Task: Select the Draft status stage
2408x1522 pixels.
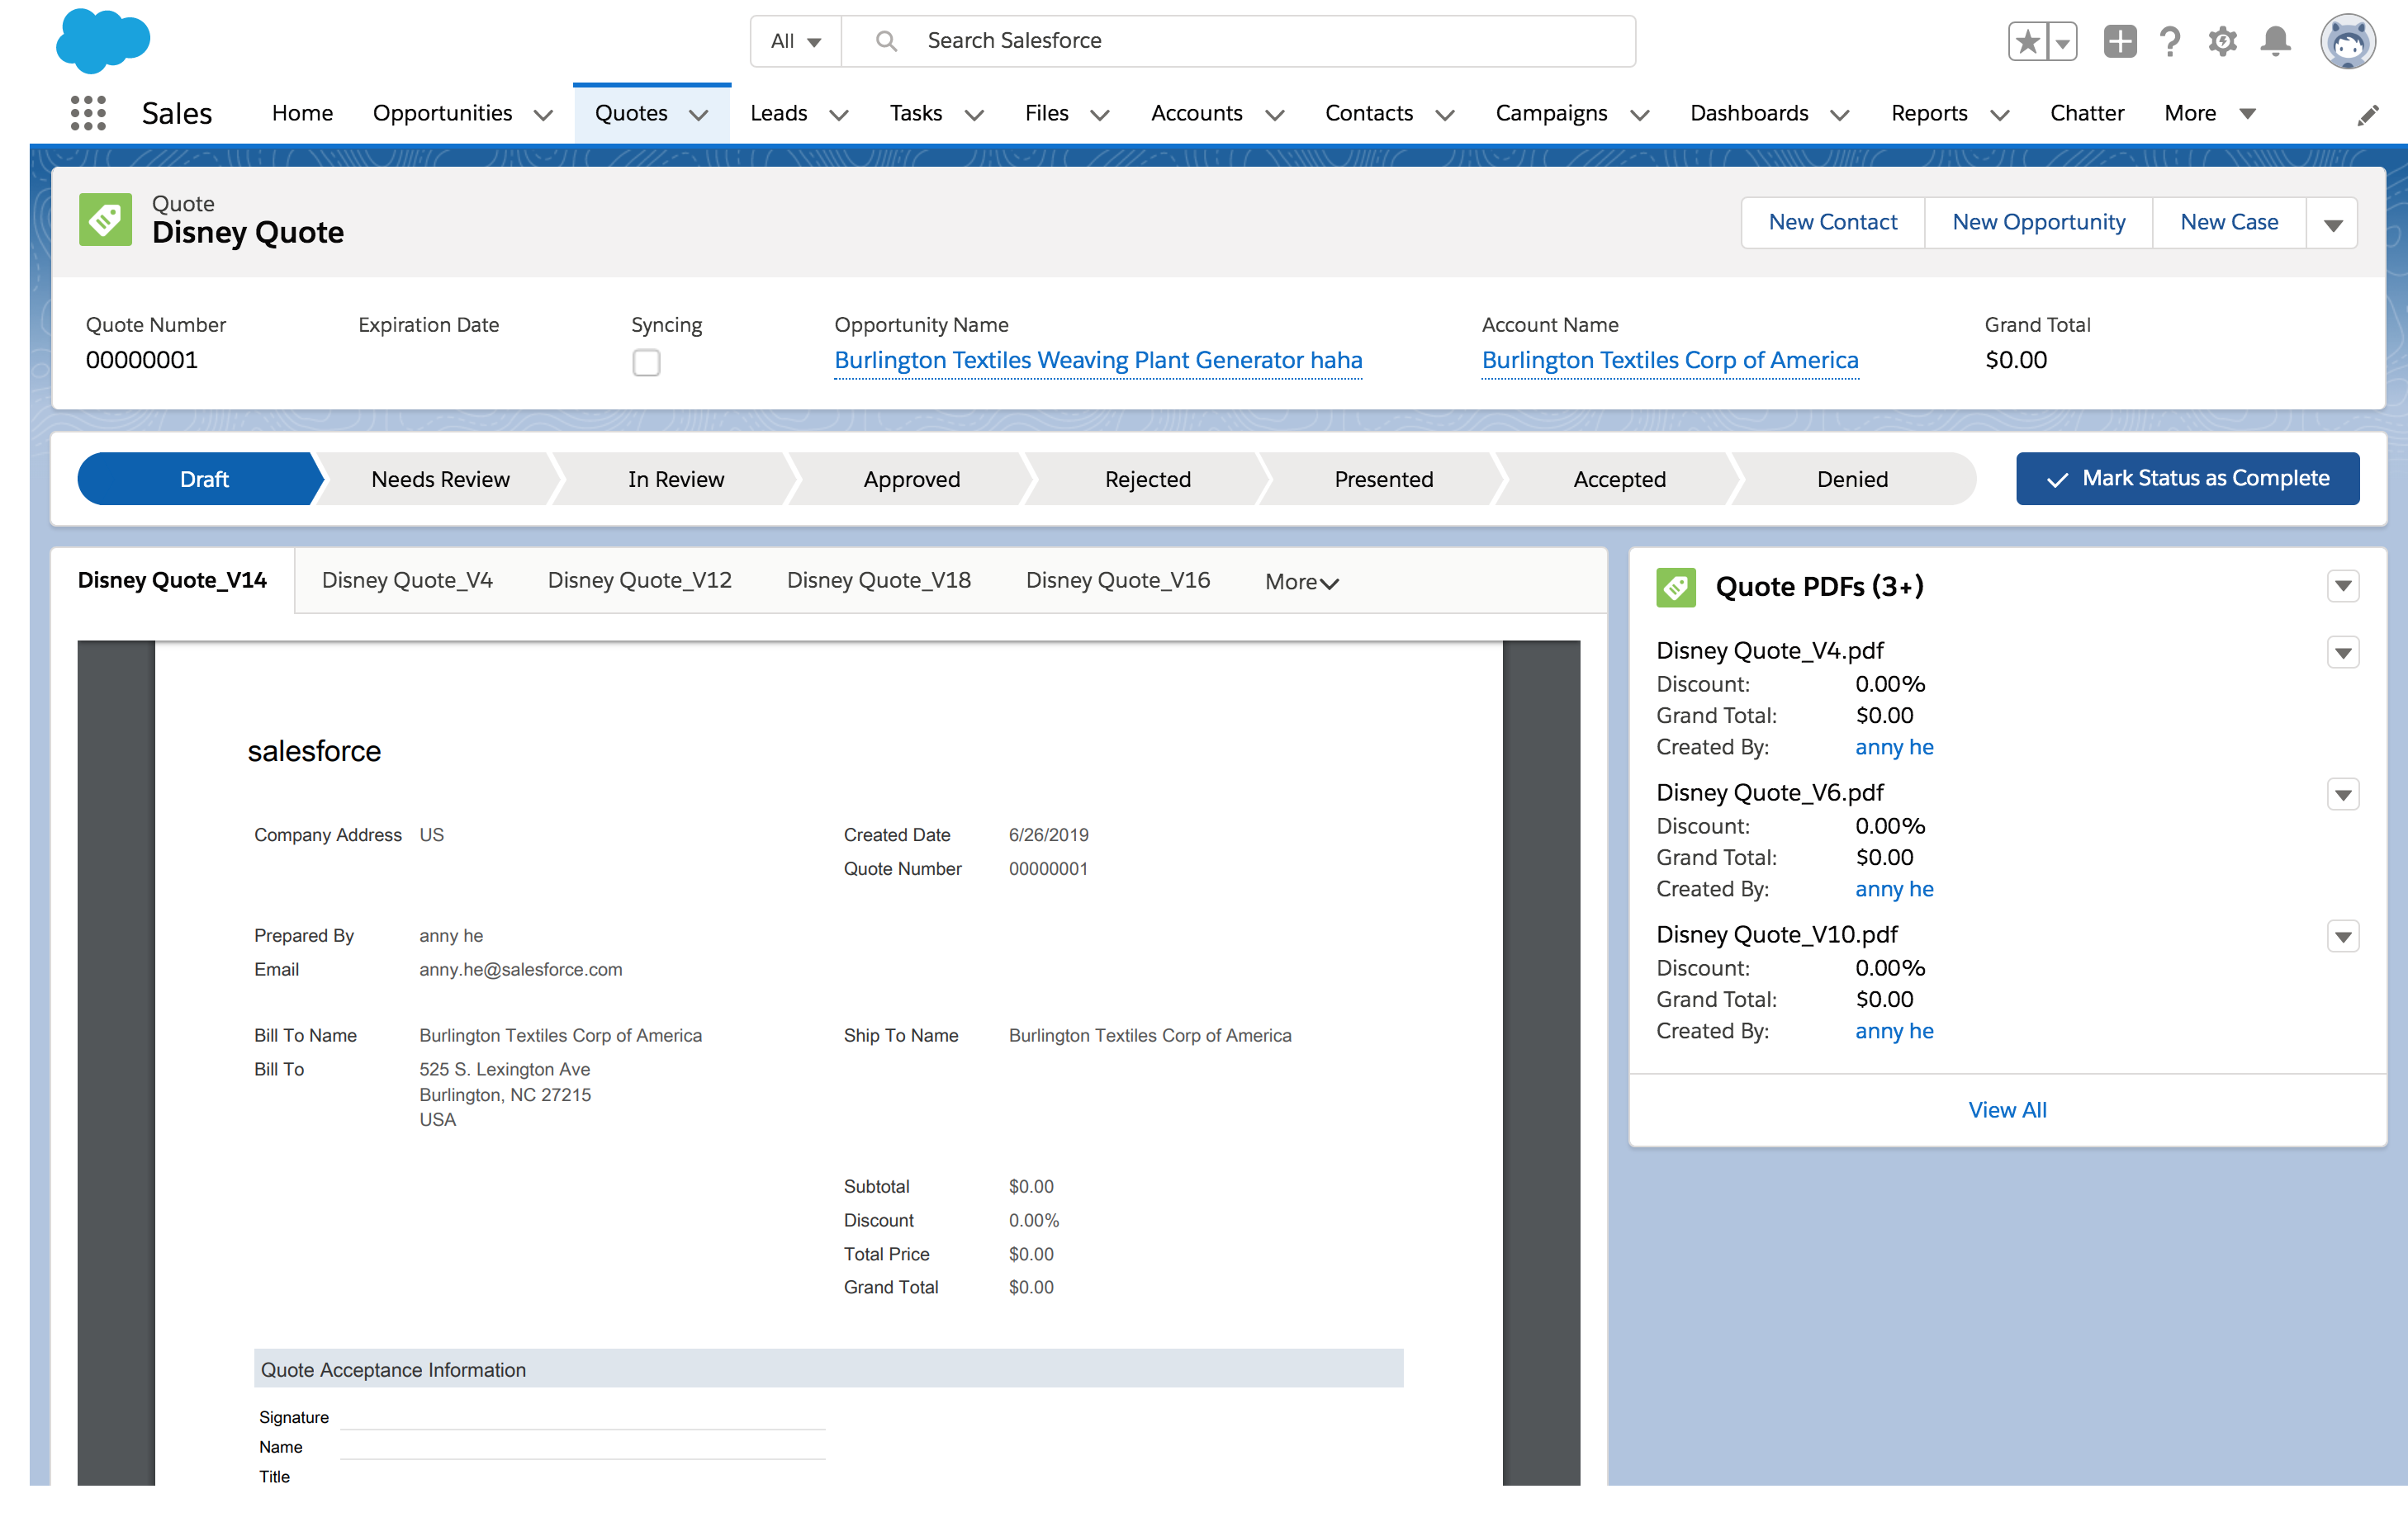Action: click(201, 479)
